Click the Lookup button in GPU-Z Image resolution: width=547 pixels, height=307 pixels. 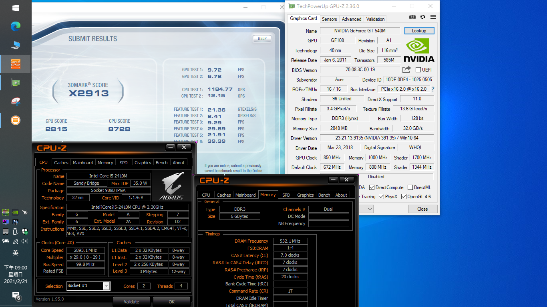click(419, 31)
